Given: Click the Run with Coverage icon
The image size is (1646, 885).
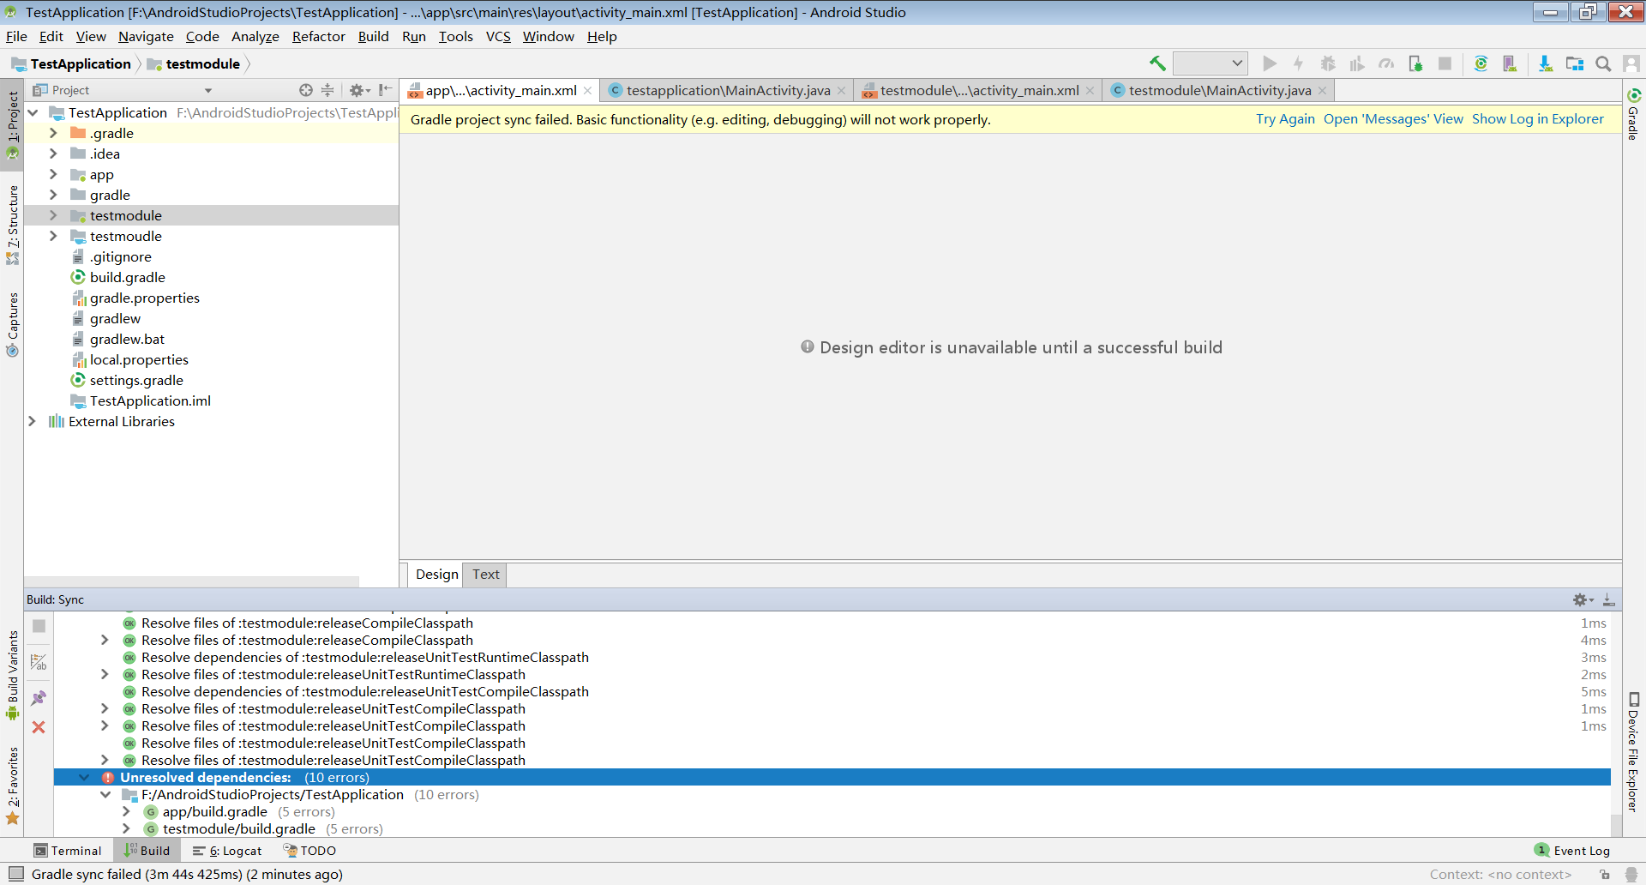Looking at the screenshot, I should 1357,63.
